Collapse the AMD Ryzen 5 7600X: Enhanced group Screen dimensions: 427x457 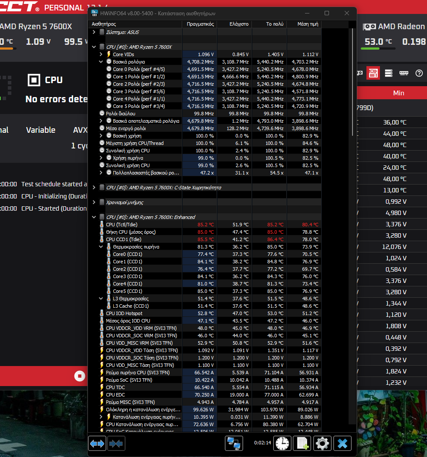coord(94,217)
